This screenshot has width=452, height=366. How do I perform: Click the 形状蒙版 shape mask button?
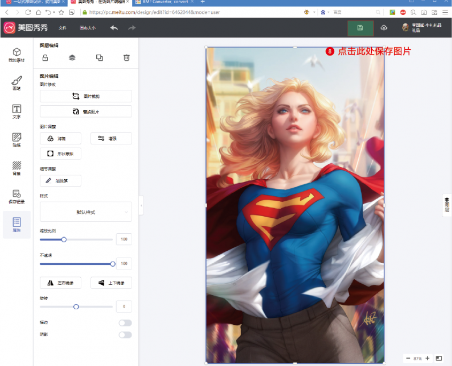(60, 154)
